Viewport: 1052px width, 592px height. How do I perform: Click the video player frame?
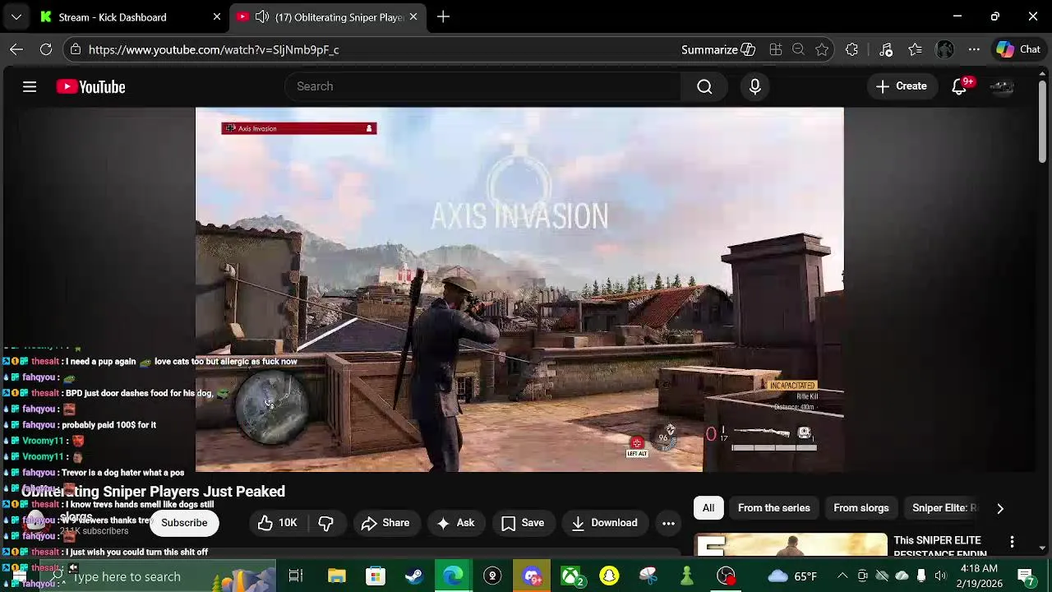519,289
